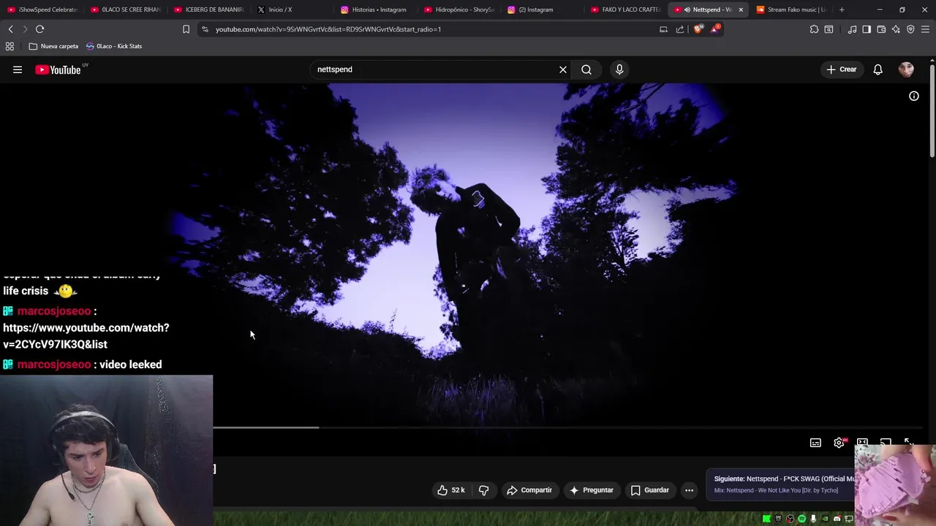This screenshot has width=936, height=526.
Task: Click the Spotify tray icon
Action: pyautogui.click(x=801, y=519)
